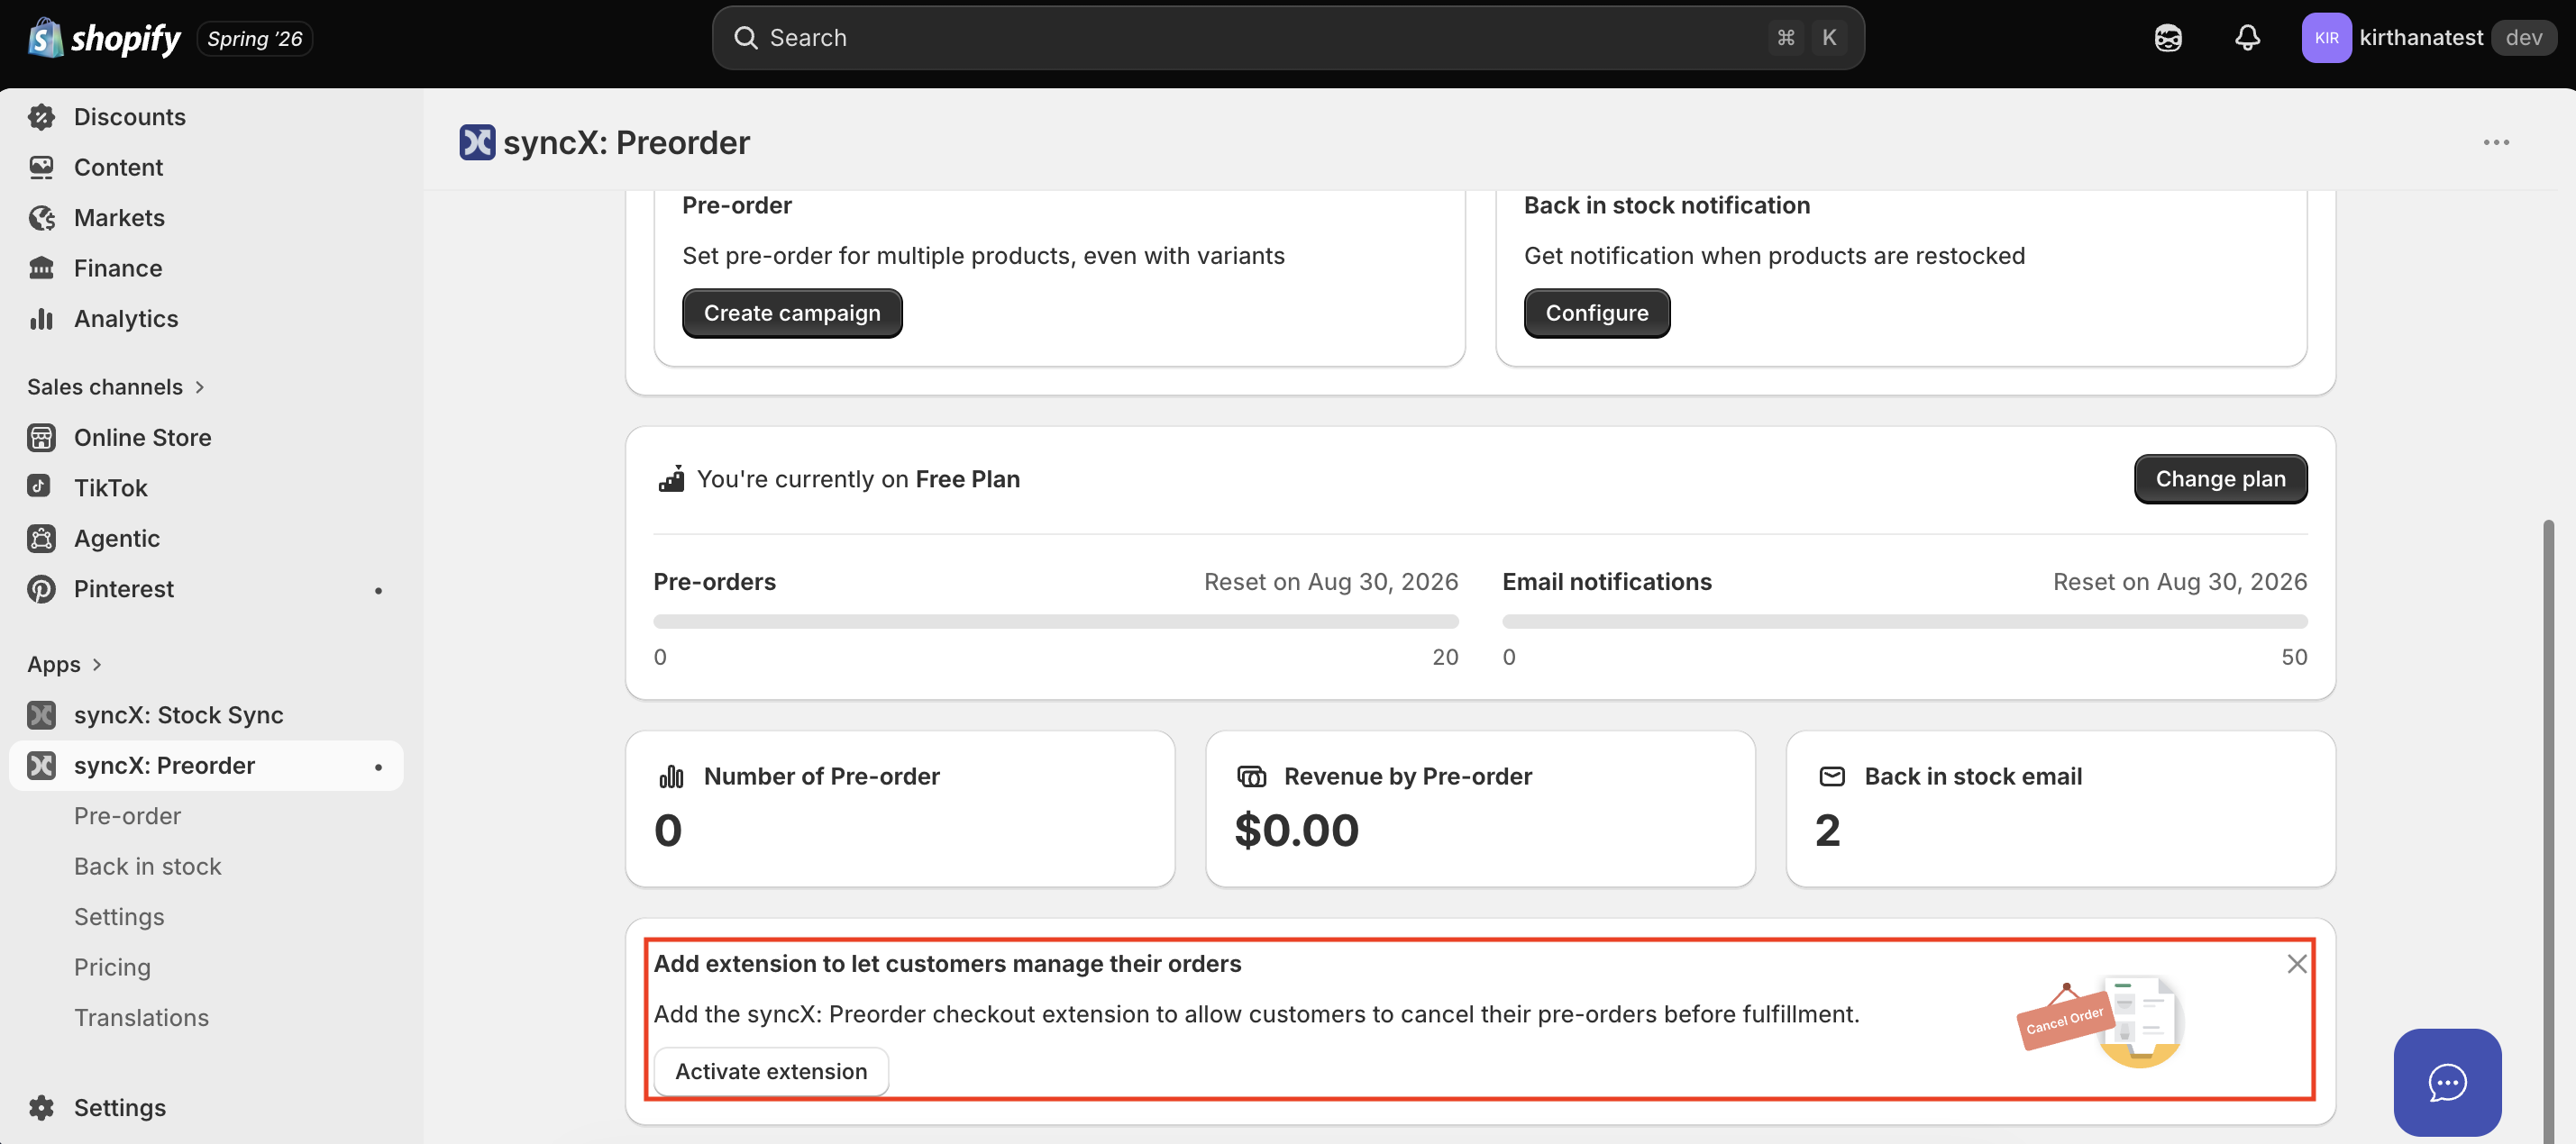Open Content from the sidebar
Screen dimensions: 2576x1144
coord(118,167)
